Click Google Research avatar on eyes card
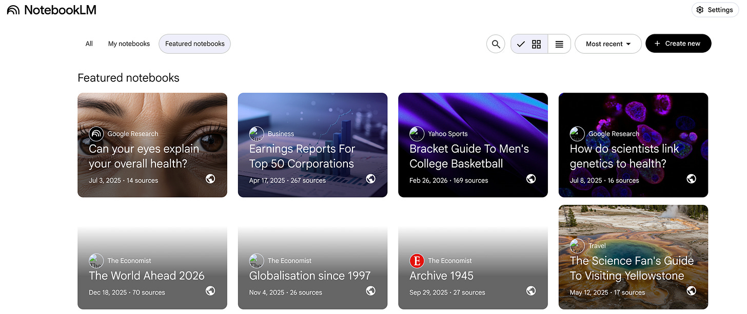747x314 pixels. [96, 134]
